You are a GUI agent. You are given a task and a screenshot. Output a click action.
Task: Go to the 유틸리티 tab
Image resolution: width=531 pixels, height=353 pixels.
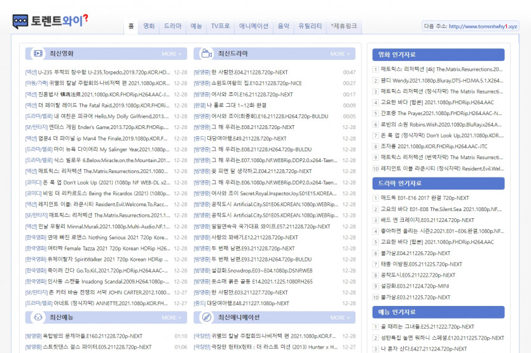[x=310, y=27]
